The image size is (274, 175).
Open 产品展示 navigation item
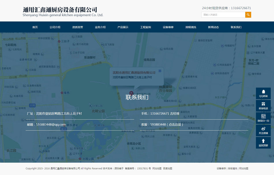click(123, 27)
